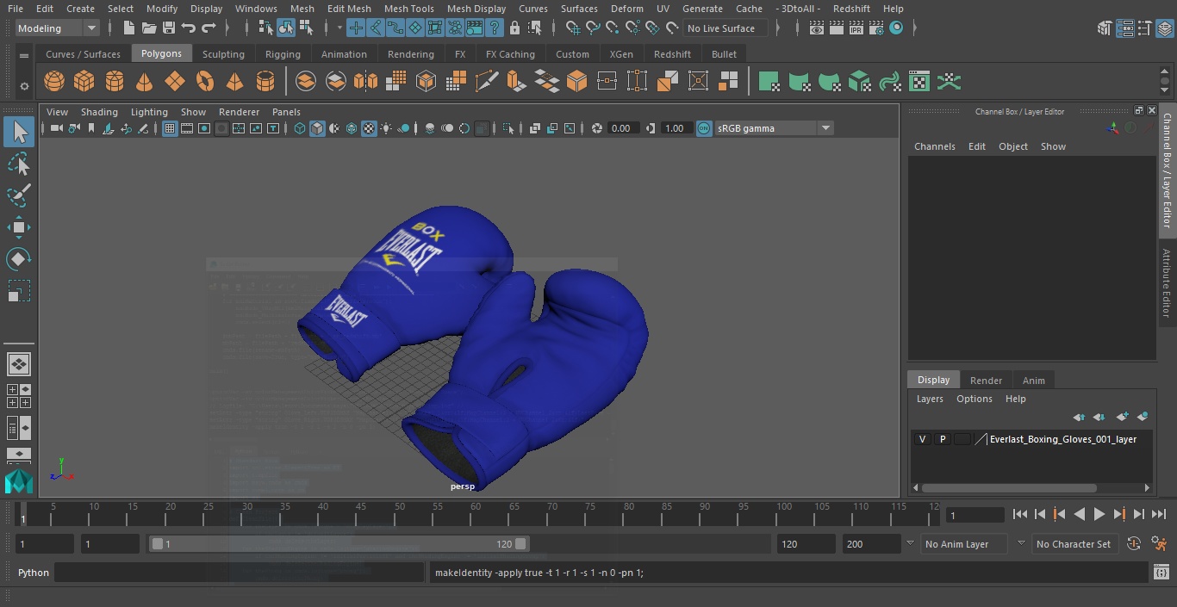The image size is (1177, 607).
Task: Toggle layer visibility V box
Action: click(x=922, y=439)
